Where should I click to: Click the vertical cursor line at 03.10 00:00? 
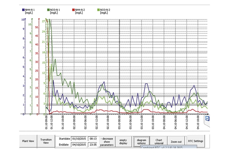coord(119,67)
